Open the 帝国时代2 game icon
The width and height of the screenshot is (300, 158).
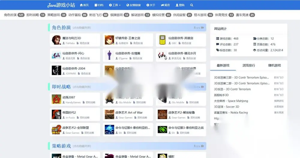pyautogui.click(x=56, y=114)
